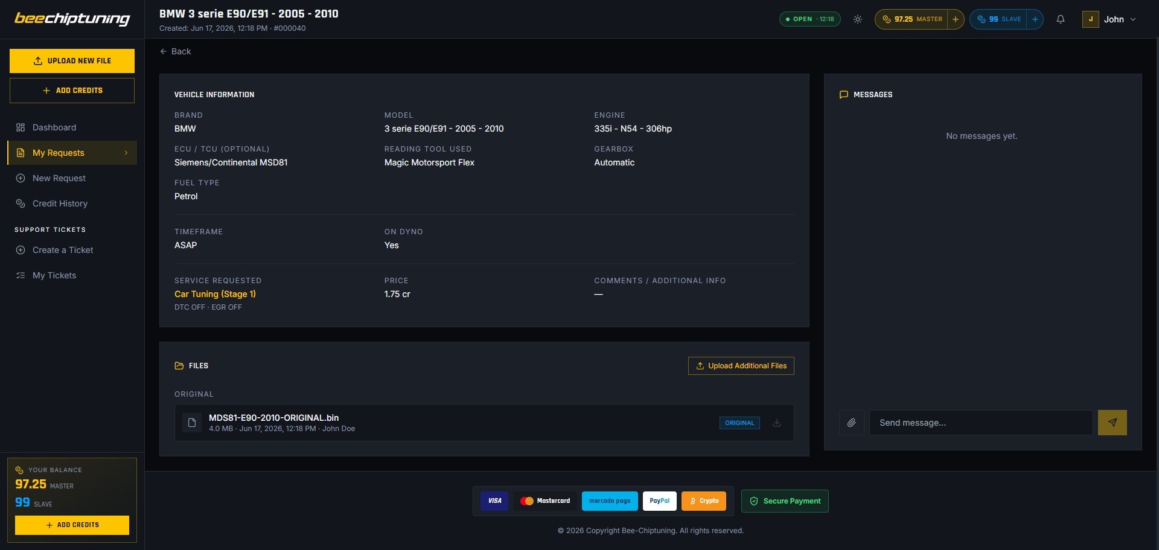Click Add Credits in balance card
The image size is (1159, 550).
pyautogui.click(x=72, y=525)
